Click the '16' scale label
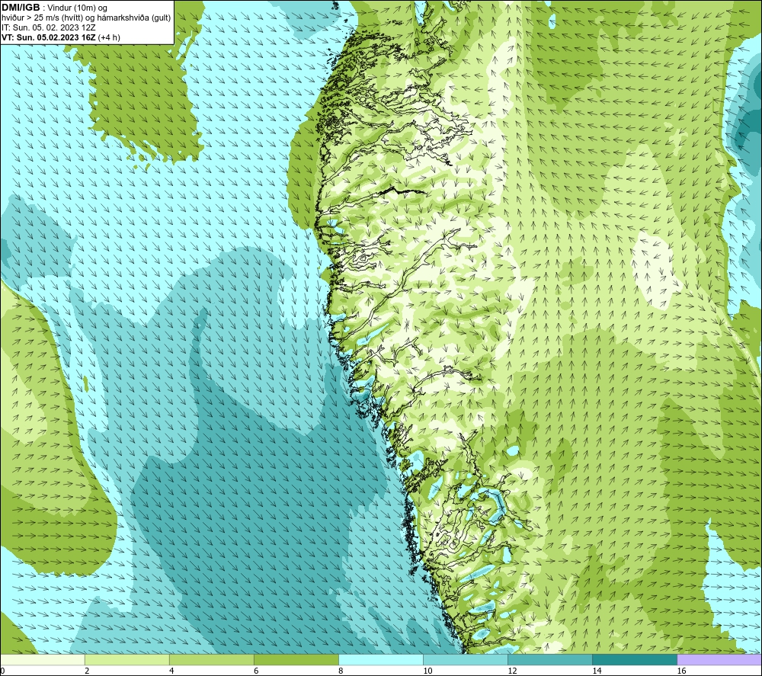The image size is (762, 676). [x=681, y=671]
